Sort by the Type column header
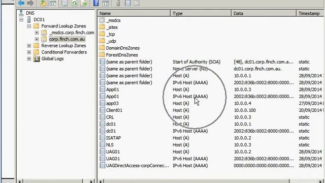 201,14
